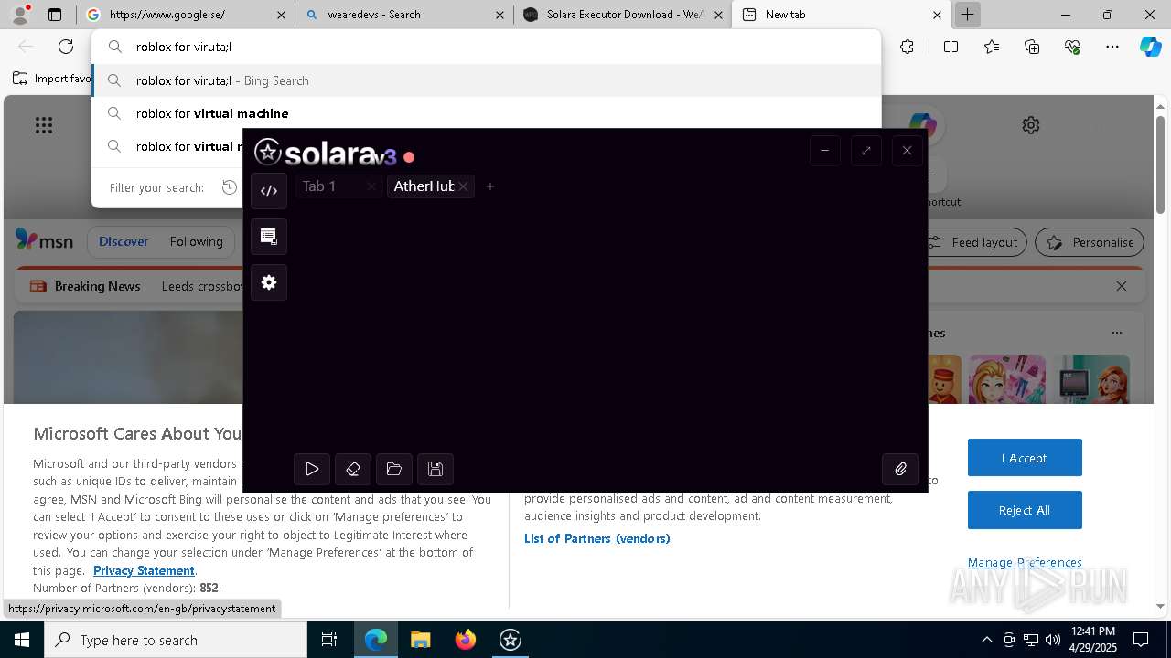Execute the script with play button
This screenshot has height=658, width=1171.
coord(312,469)
